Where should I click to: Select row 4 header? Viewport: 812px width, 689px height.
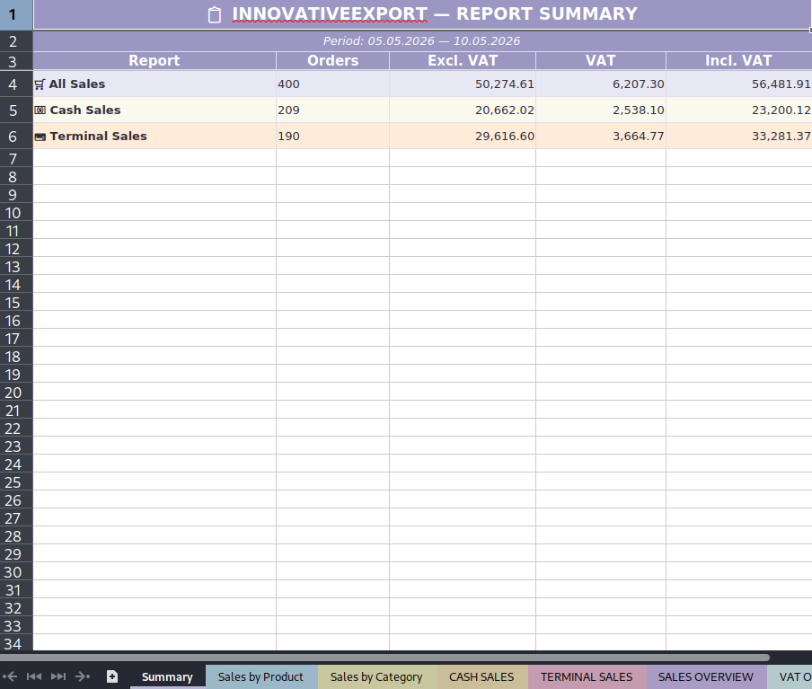(16, 84)
